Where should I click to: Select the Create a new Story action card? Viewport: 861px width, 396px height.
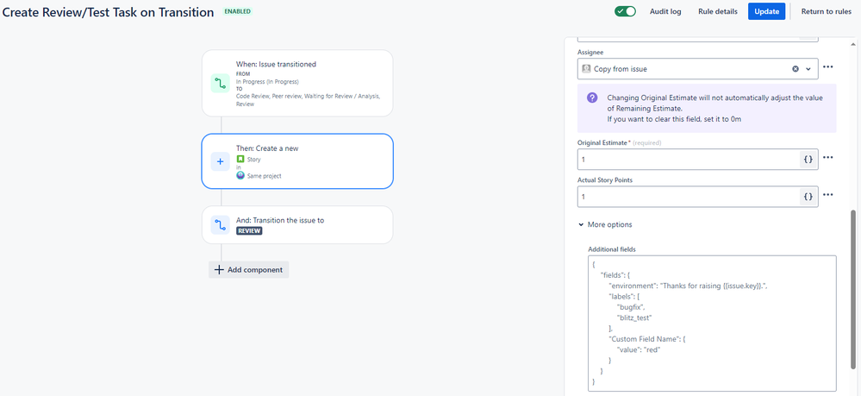click(297, 161)
